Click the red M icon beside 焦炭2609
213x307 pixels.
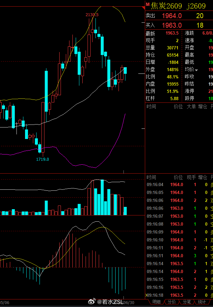148,4
